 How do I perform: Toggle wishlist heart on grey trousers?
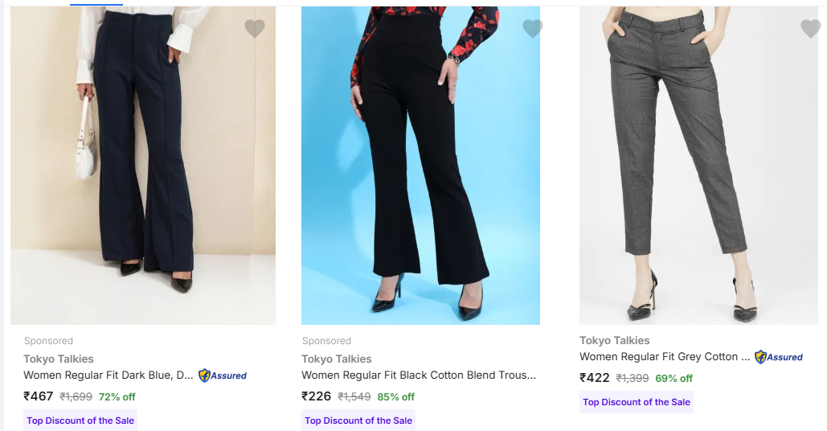[x=811, y=29]
